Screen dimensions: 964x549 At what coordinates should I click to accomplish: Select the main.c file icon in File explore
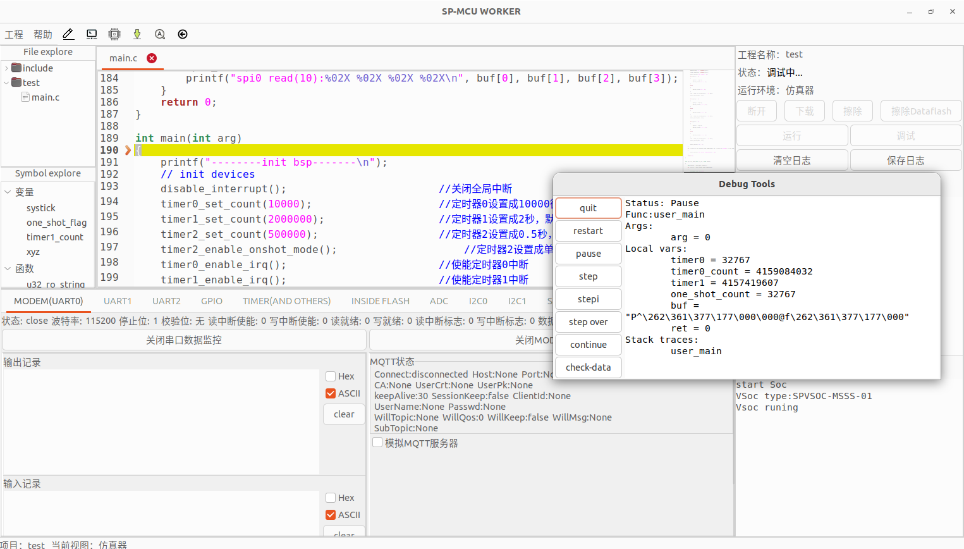25,97
